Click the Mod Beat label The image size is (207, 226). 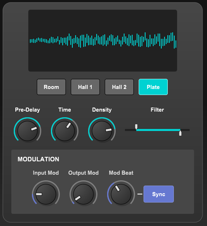(x=121, y=173)
